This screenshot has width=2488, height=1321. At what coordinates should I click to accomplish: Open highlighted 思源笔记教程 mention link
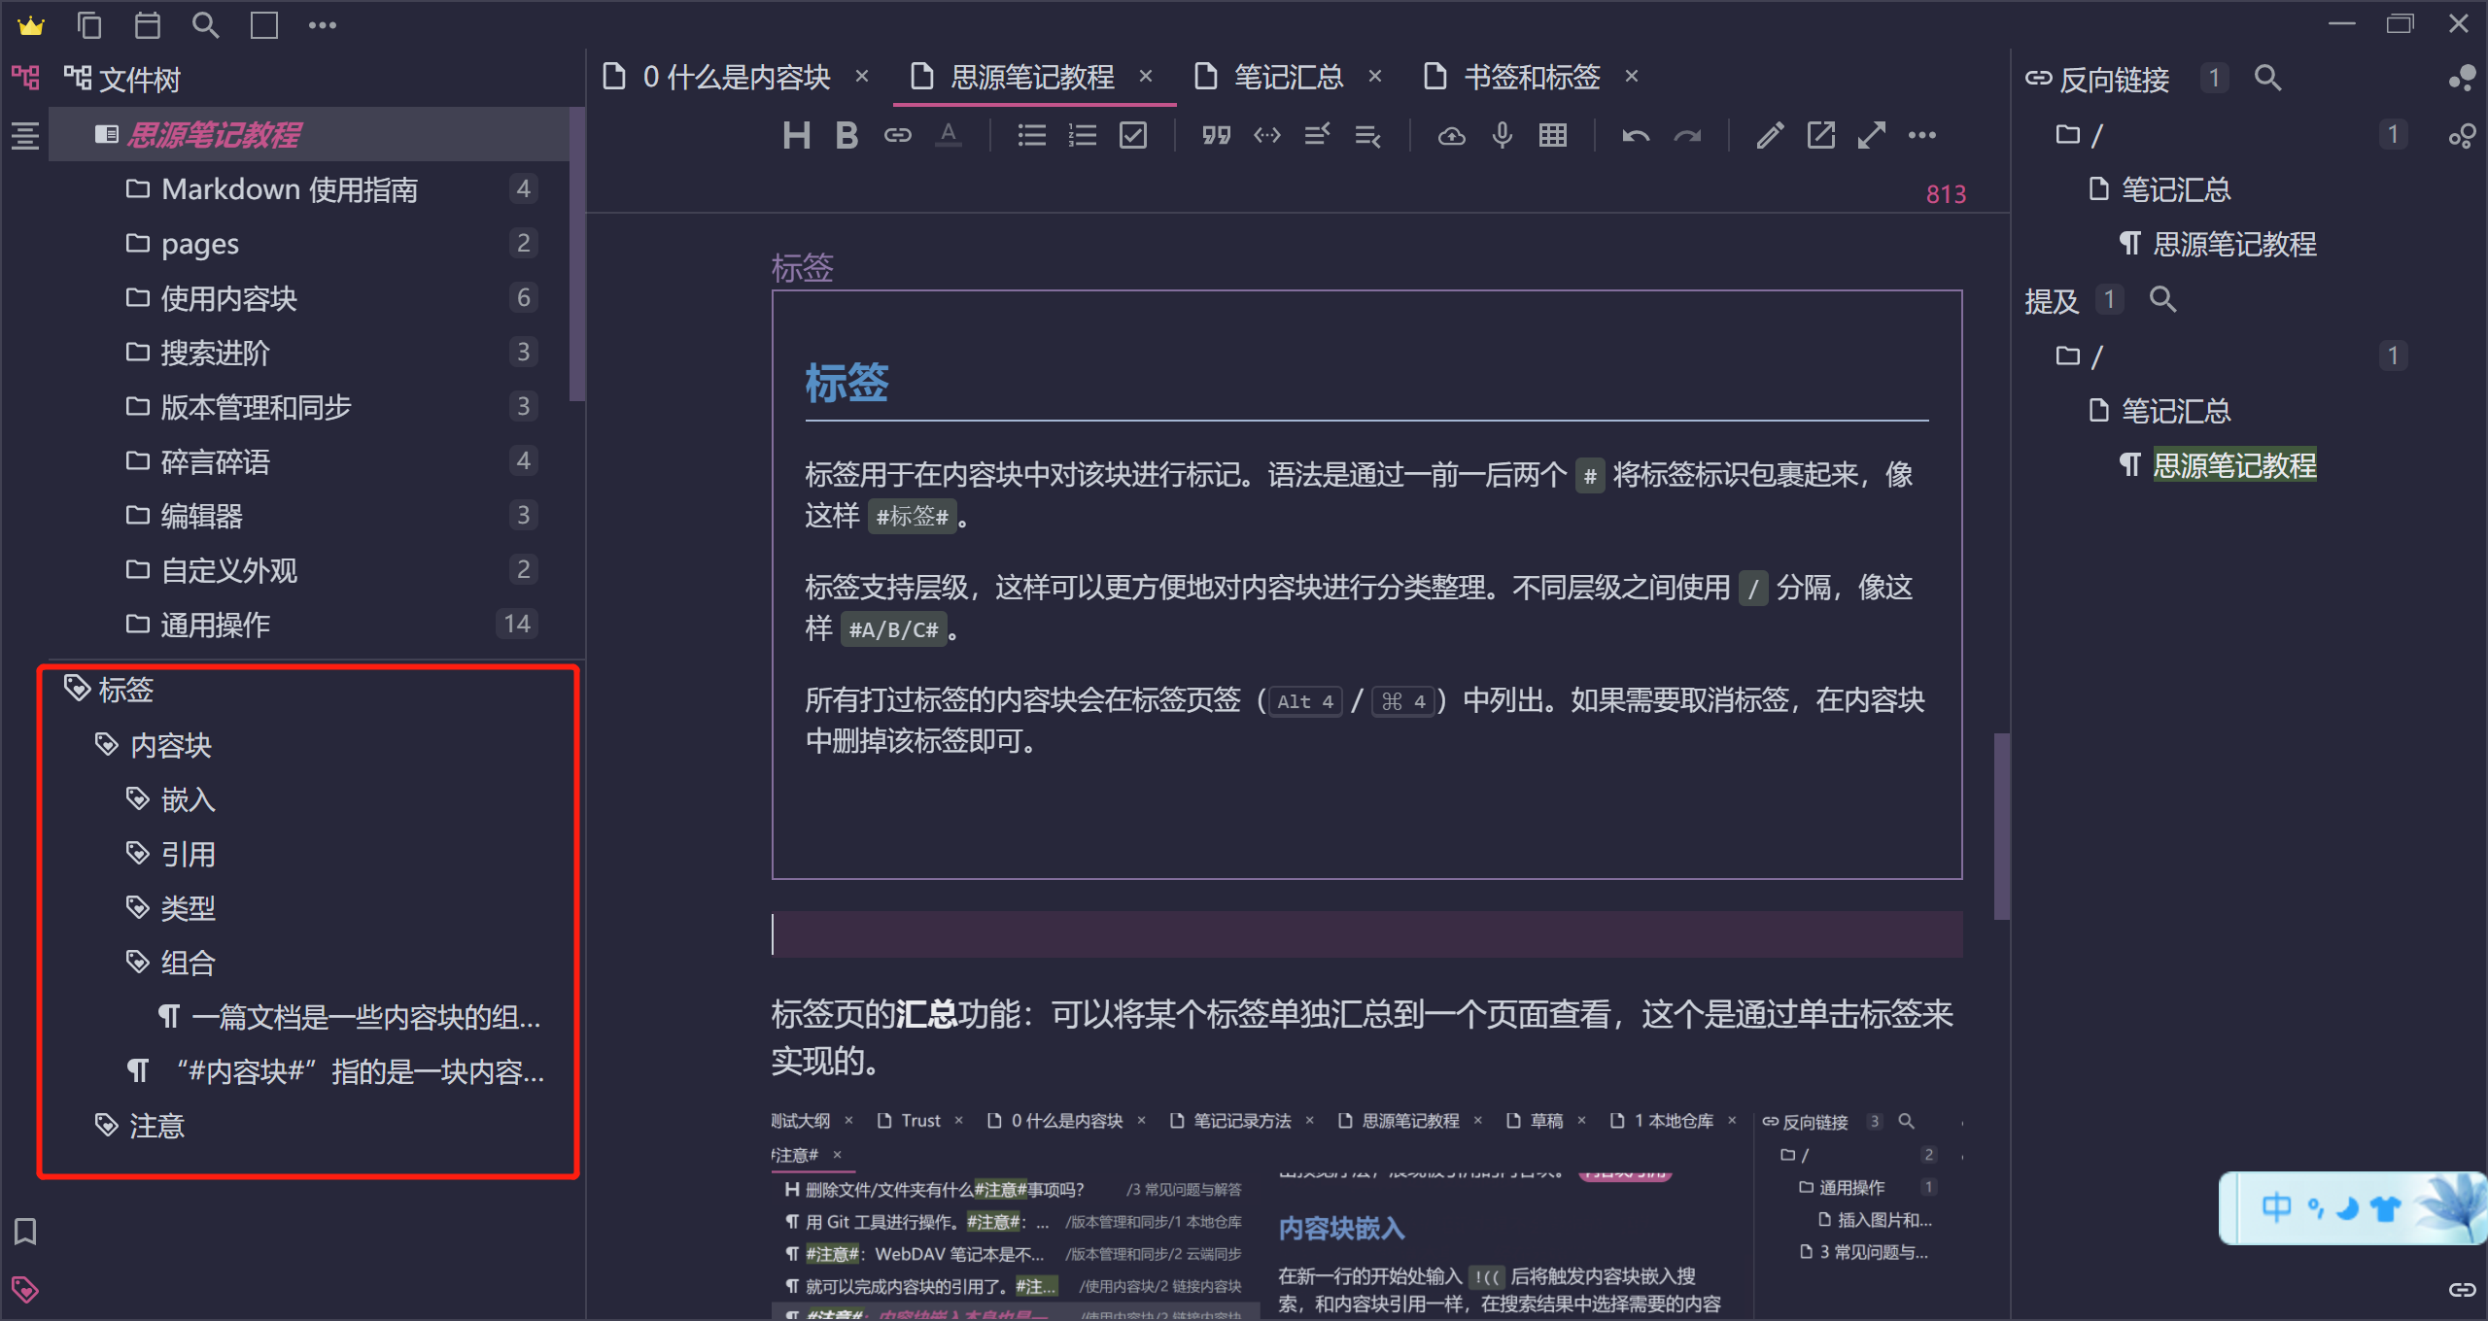pyautogui.click(x=2233, y=465)
